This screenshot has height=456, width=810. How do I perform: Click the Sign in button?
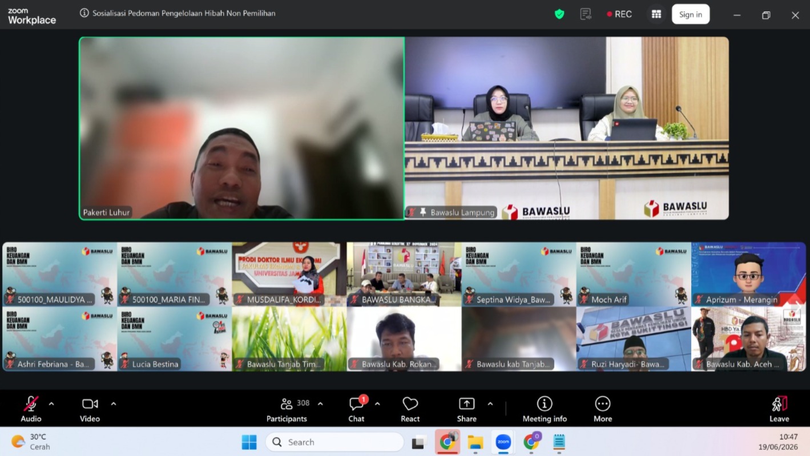coord(691,14)
